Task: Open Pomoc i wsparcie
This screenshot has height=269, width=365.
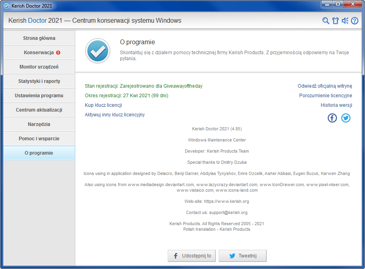Action: point(39,139)
